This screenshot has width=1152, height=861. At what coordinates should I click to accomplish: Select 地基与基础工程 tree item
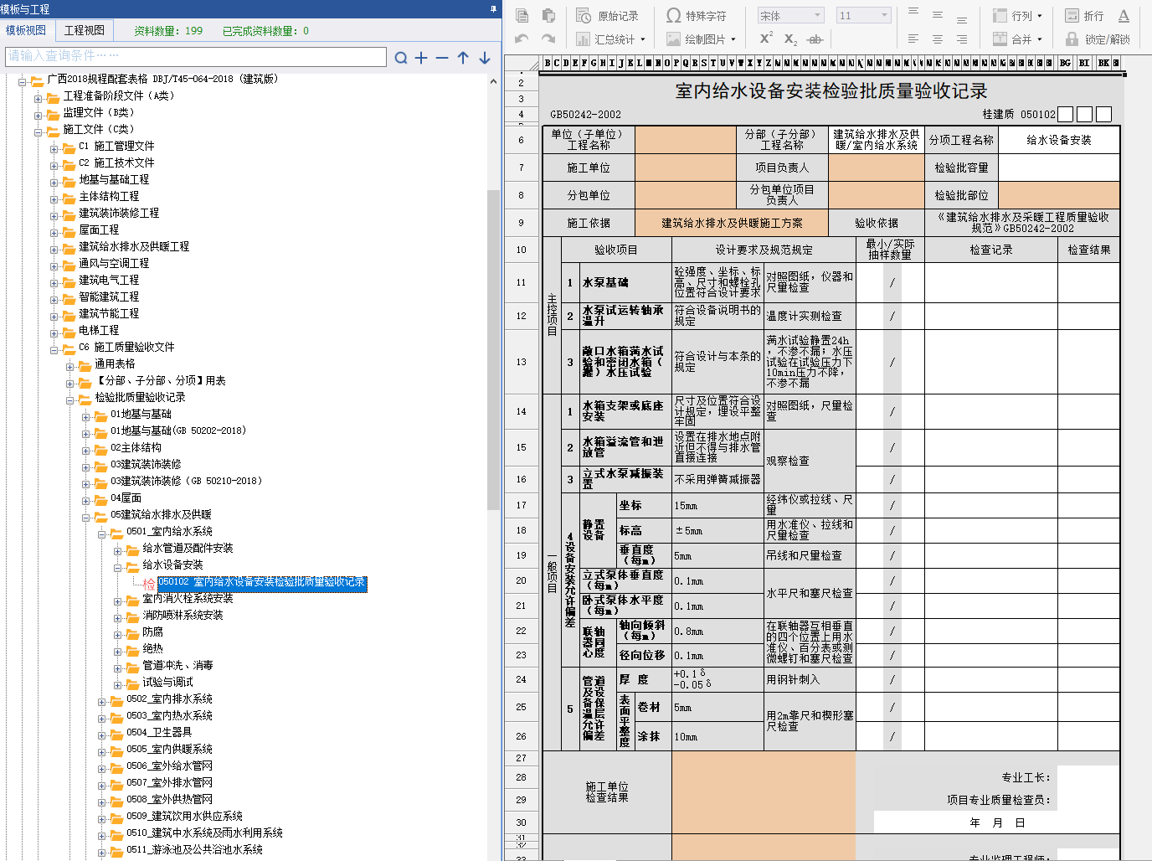point(114,179)
